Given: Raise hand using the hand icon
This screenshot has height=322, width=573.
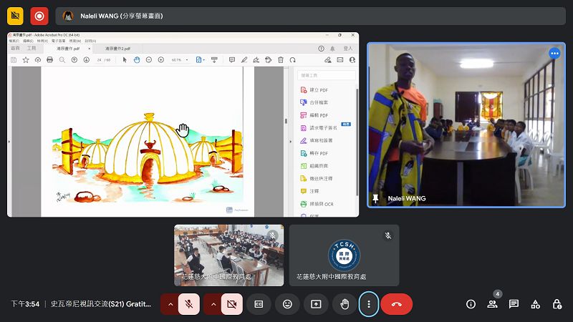Looking at the screenshot, I should (344, 304).
